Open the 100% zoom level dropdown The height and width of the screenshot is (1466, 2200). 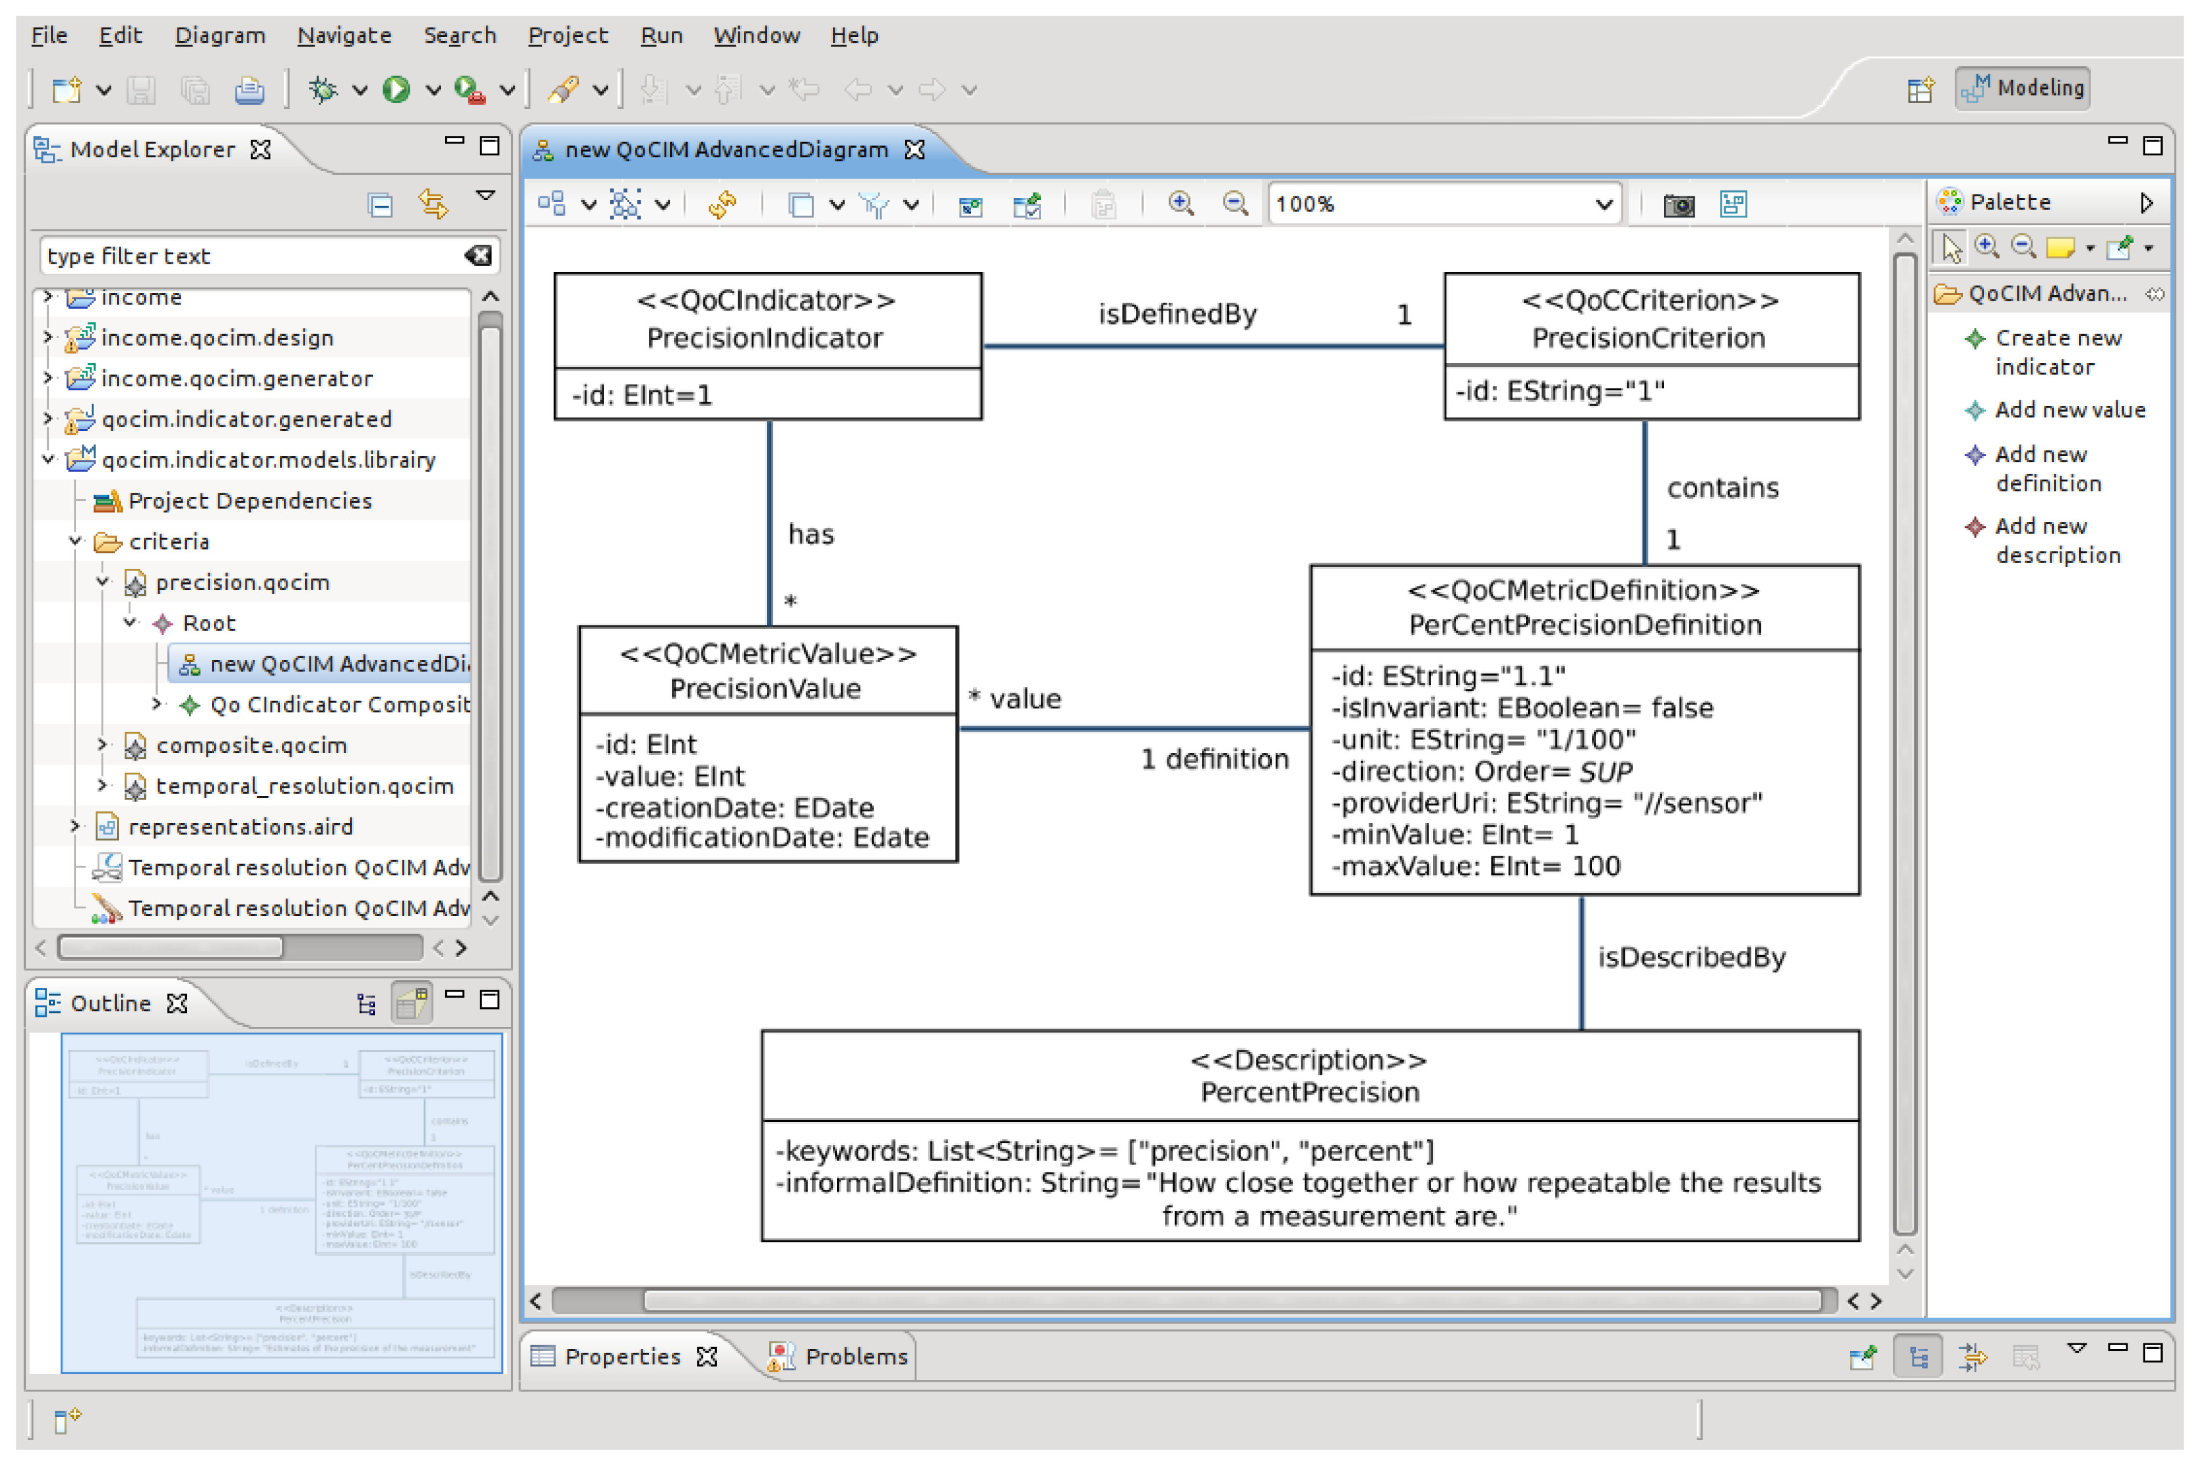(x=1603, y=204)
